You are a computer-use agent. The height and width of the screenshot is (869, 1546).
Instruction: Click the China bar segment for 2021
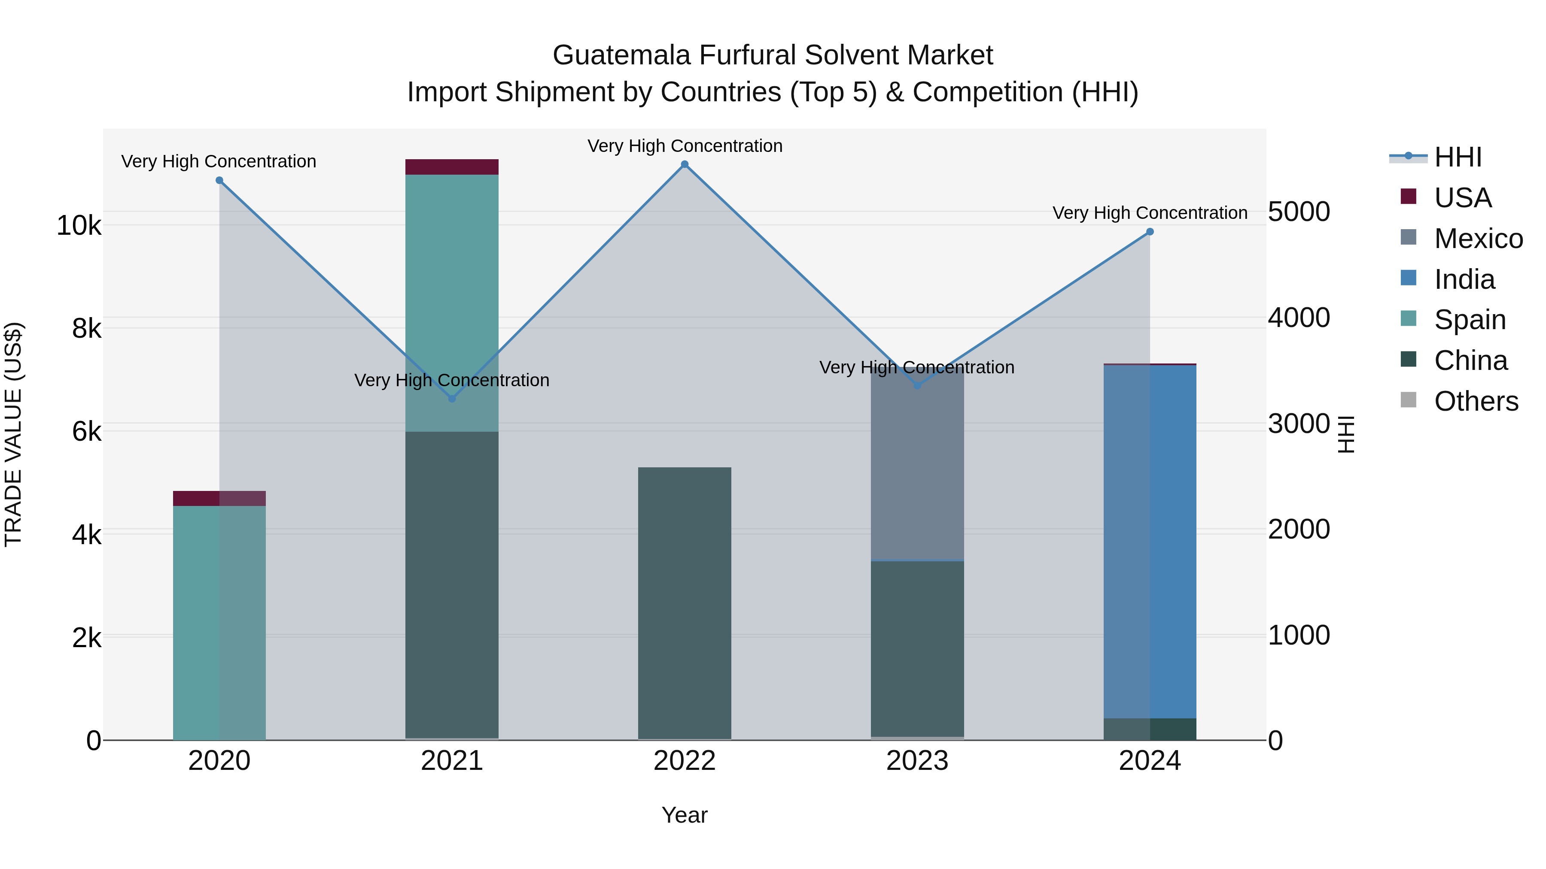[452, 585]
